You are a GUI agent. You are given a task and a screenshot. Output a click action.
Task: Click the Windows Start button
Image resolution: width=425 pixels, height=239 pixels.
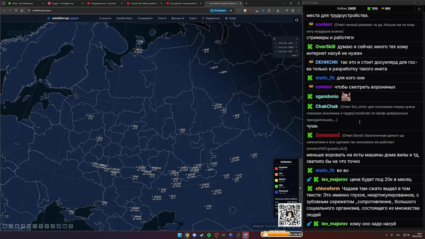(x=180, y=235)
